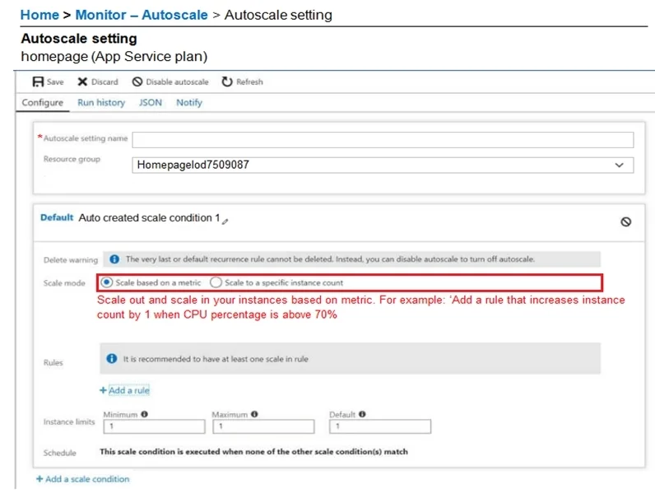Click the Refresh button label

(x=249, y=82)
